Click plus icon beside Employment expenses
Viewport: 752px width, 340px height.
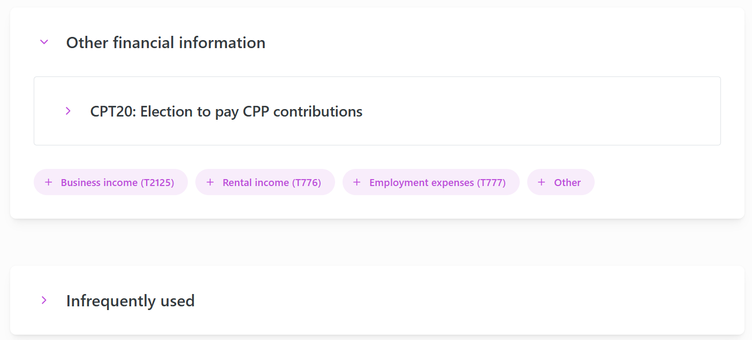(357, 182)
